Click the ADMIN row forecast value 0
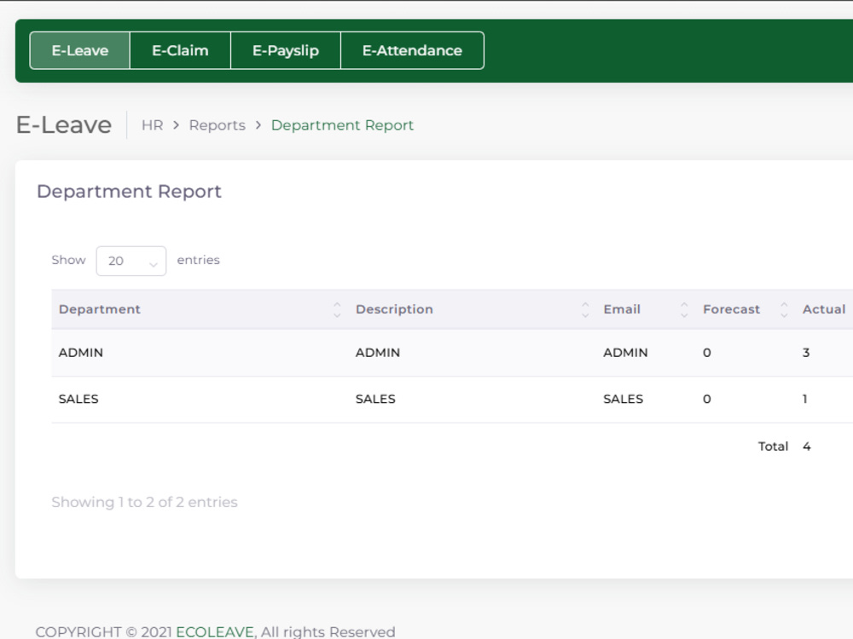The image size is (853, 639). [706, 353]
